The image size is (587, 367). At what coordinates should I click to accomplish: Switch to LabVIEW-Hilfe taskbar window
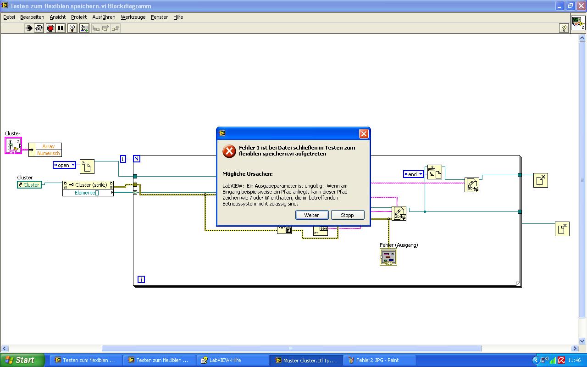click(232, 360)
